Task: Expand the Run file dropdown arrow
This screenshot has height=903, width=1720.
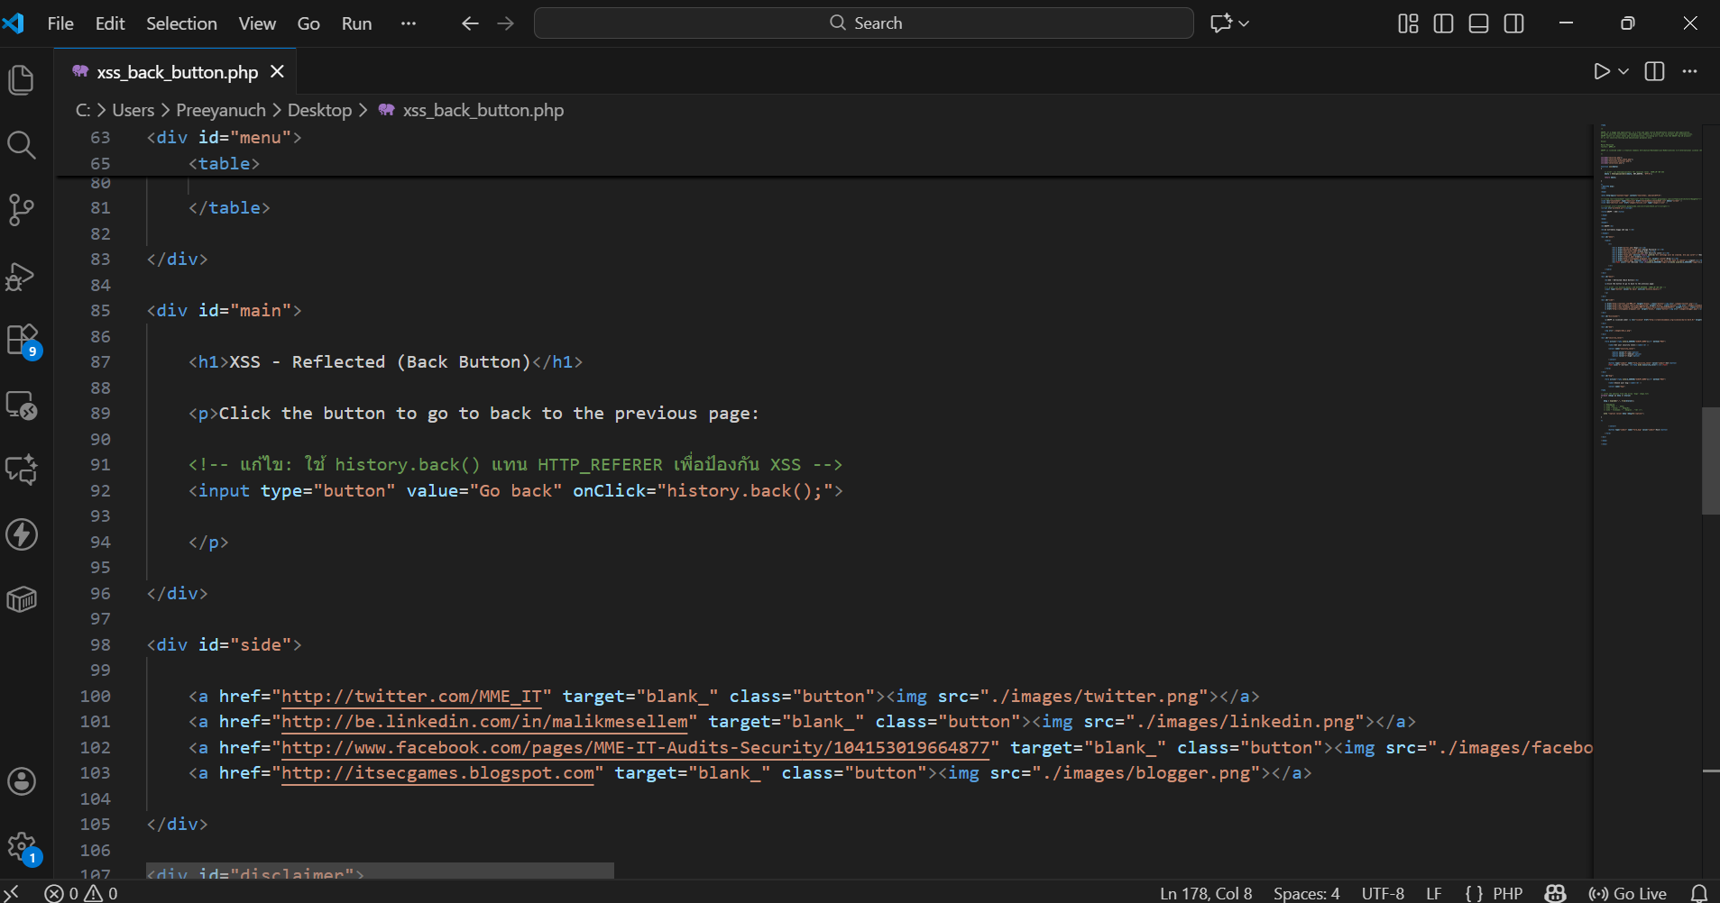Action: [x=1623, y=72]
